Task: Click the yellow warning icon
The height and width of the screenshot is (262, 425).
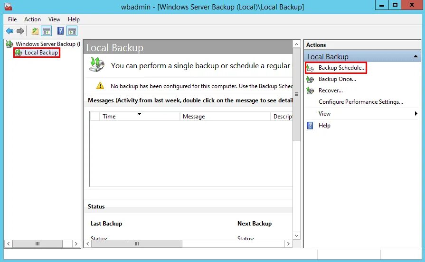Action: coord(100,86)
